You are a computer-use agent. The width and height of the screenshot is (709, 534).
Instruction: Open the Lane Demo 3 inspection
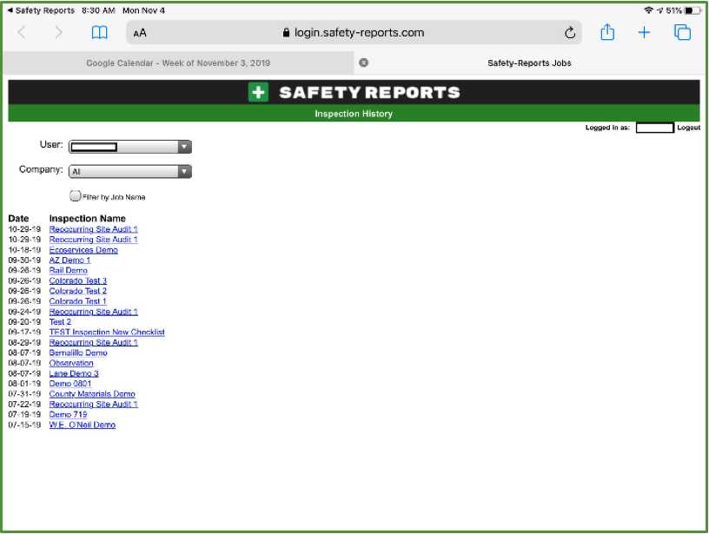coord(74,373)
